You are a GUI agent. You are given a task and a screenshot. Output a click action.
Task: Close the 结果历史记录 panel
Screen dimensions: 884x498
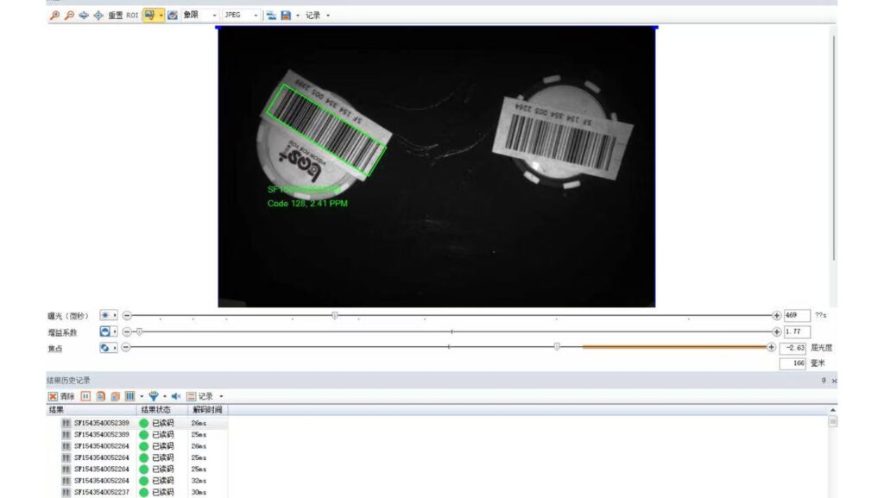(834, 381)
